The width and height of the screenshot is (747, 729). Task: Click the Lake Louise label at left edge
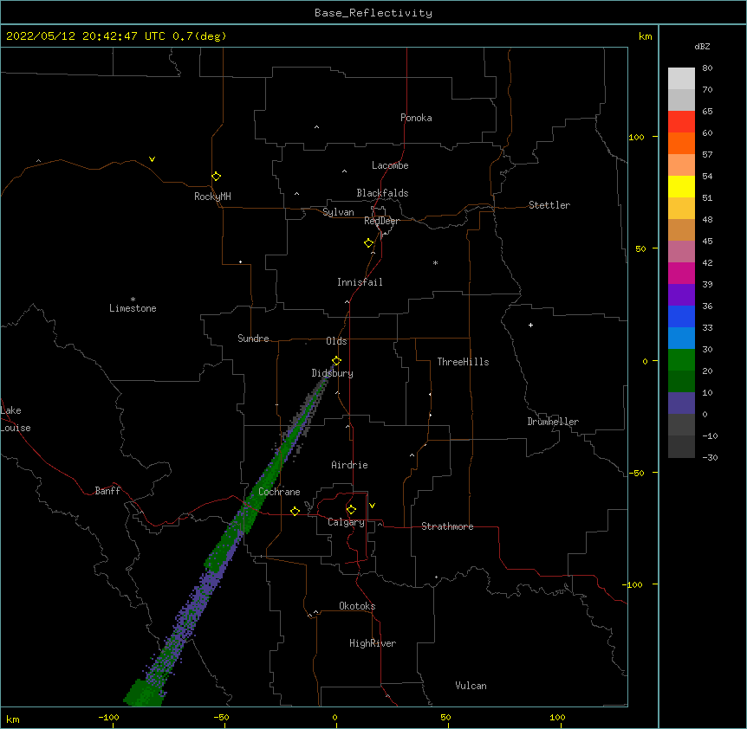16,419
